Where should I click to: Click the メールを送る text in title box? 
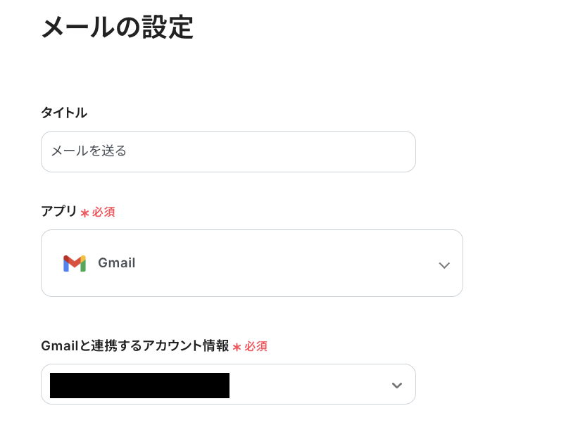[x=89, y=151]
